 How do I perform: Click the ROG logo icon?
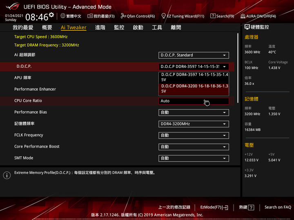point(12,7)
